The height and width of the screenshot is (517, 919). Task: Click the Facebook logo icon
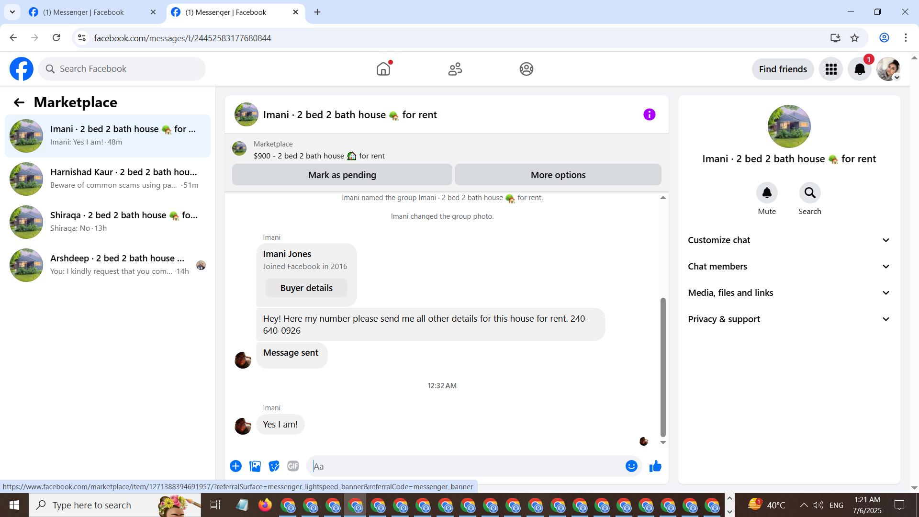22,69
